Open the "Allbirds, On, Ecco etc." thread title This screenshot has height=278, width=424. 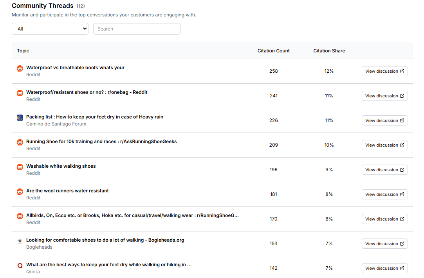point(133,215)
